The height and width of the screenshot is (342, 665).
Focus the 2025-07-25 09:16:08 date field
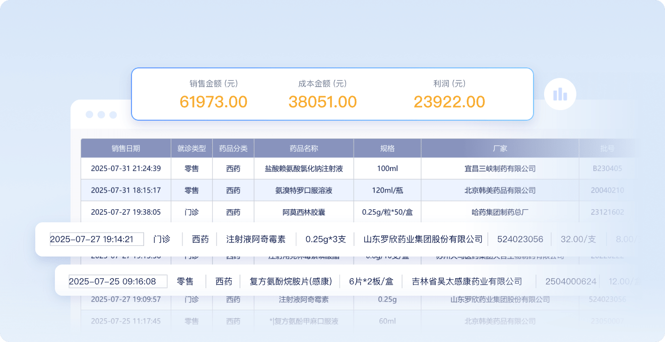[x=118, y=281]
